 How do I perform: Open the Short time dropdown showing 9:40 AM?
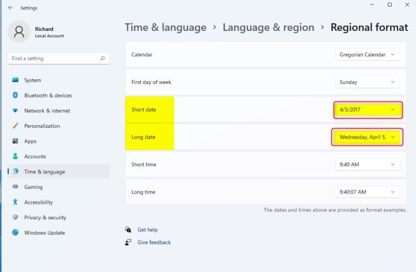(367, 164)
